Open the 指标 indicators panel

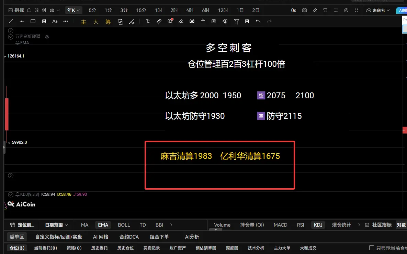(x=16, y=10)
